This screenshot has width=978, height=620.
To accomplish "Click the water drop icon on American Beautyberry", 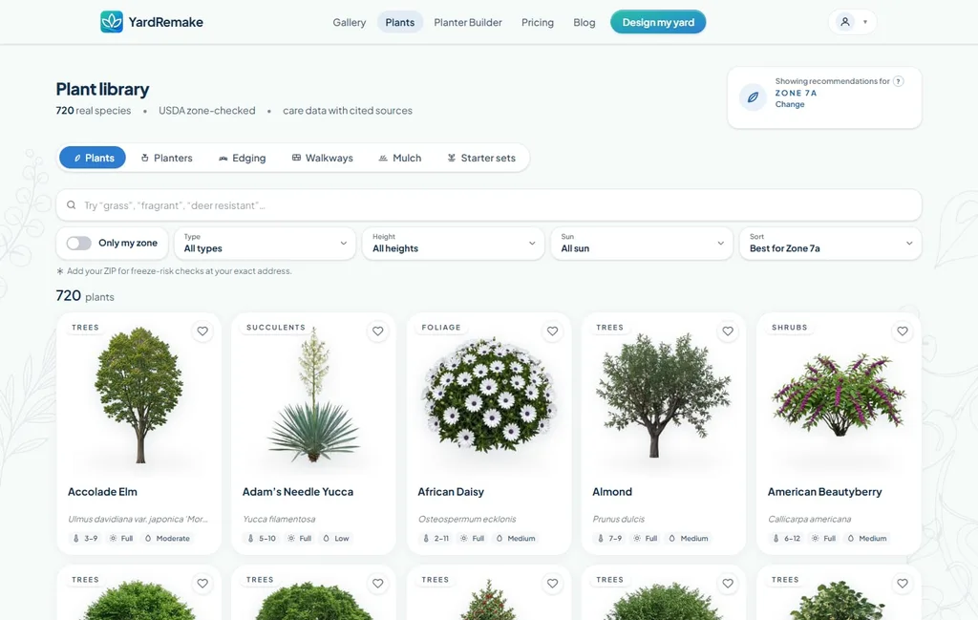I will click(x=850, y=538).
